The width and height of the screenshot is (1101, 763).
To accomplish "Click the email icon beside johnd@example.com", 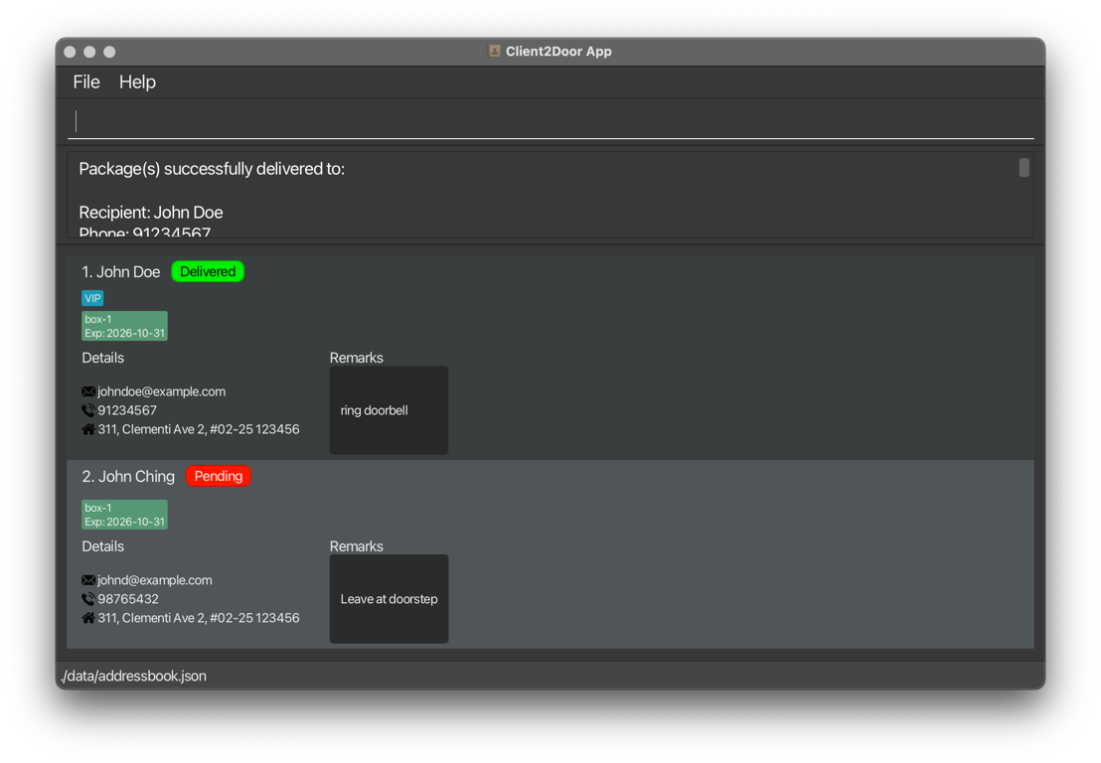I will coord(88,580).
